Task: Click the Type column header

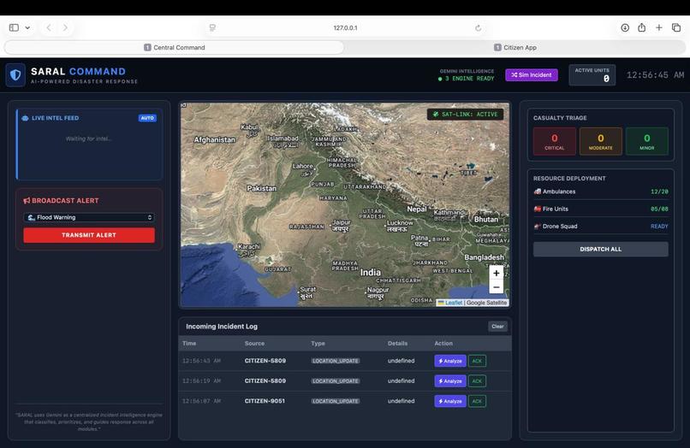Action: (318, 344)
